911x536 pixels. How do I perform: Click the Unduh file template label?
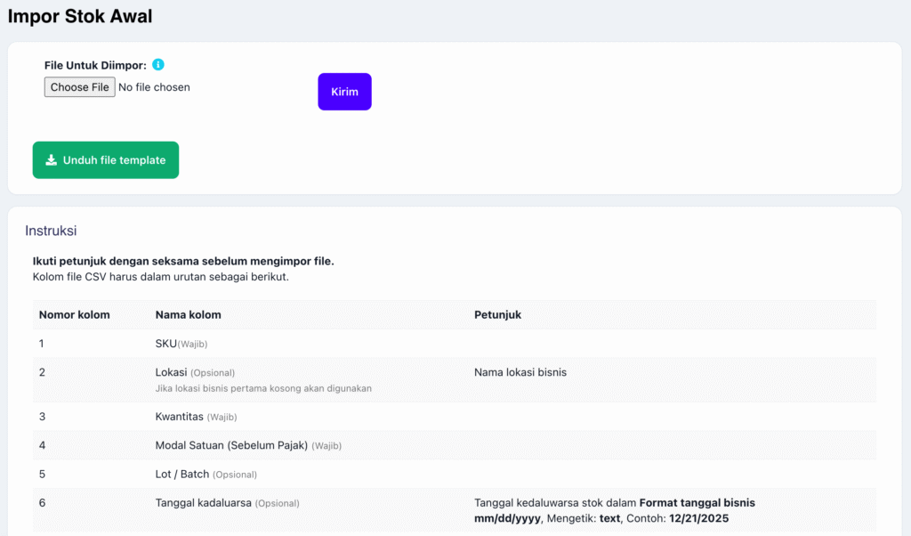coord(114,160)
